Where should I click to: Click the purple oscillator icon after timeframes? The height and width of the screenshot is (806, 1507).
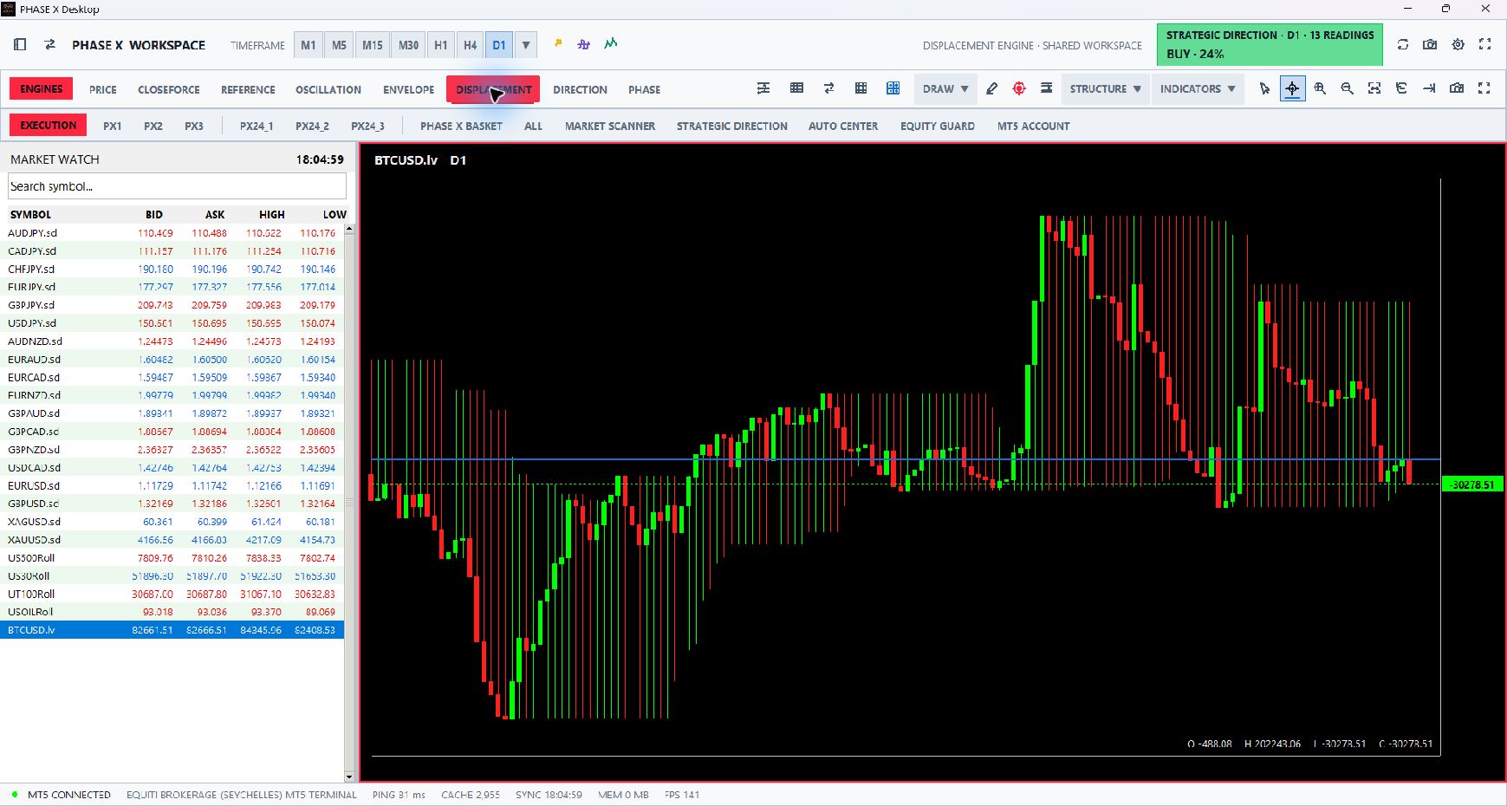[x=584, y=43]
